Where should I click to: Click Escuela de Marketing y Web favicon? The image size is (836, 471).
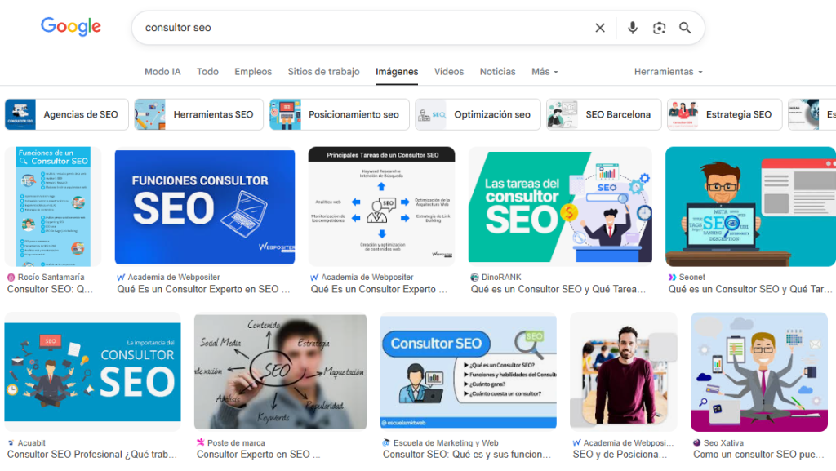(386, 442)
